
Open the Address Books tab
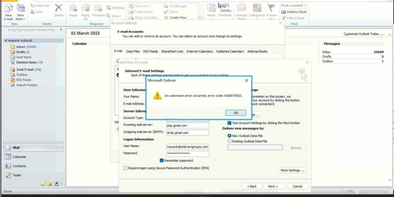[x=257, y=51]
